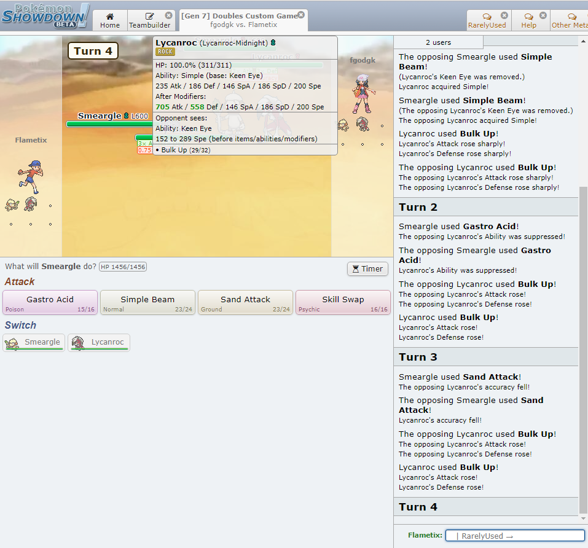Click the Turn 2 header in log
This screenshot has width=588, height=548.
[486, 207]
